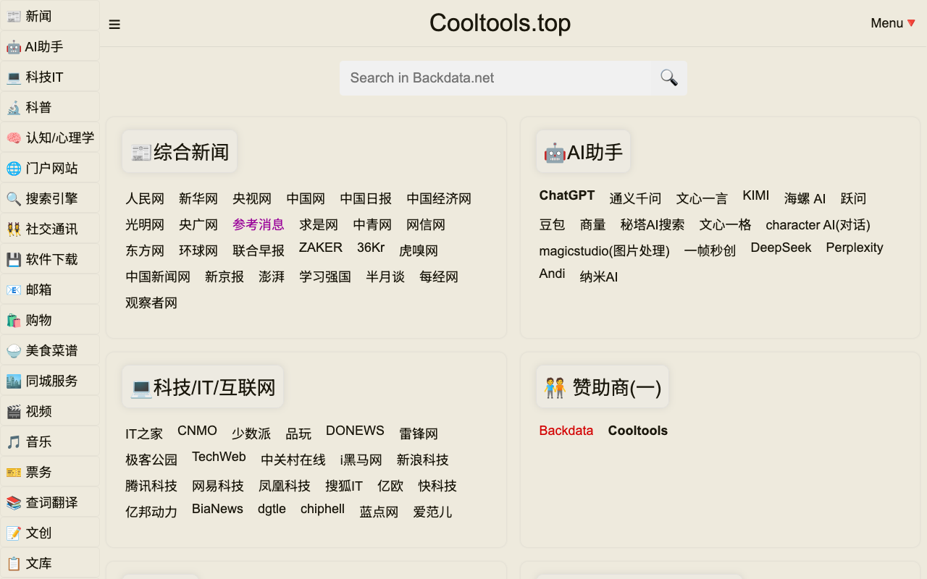Open the red Backdata sponsor link
The width and height of the screenshot is (927, 579).
click(x=566, y=431)
